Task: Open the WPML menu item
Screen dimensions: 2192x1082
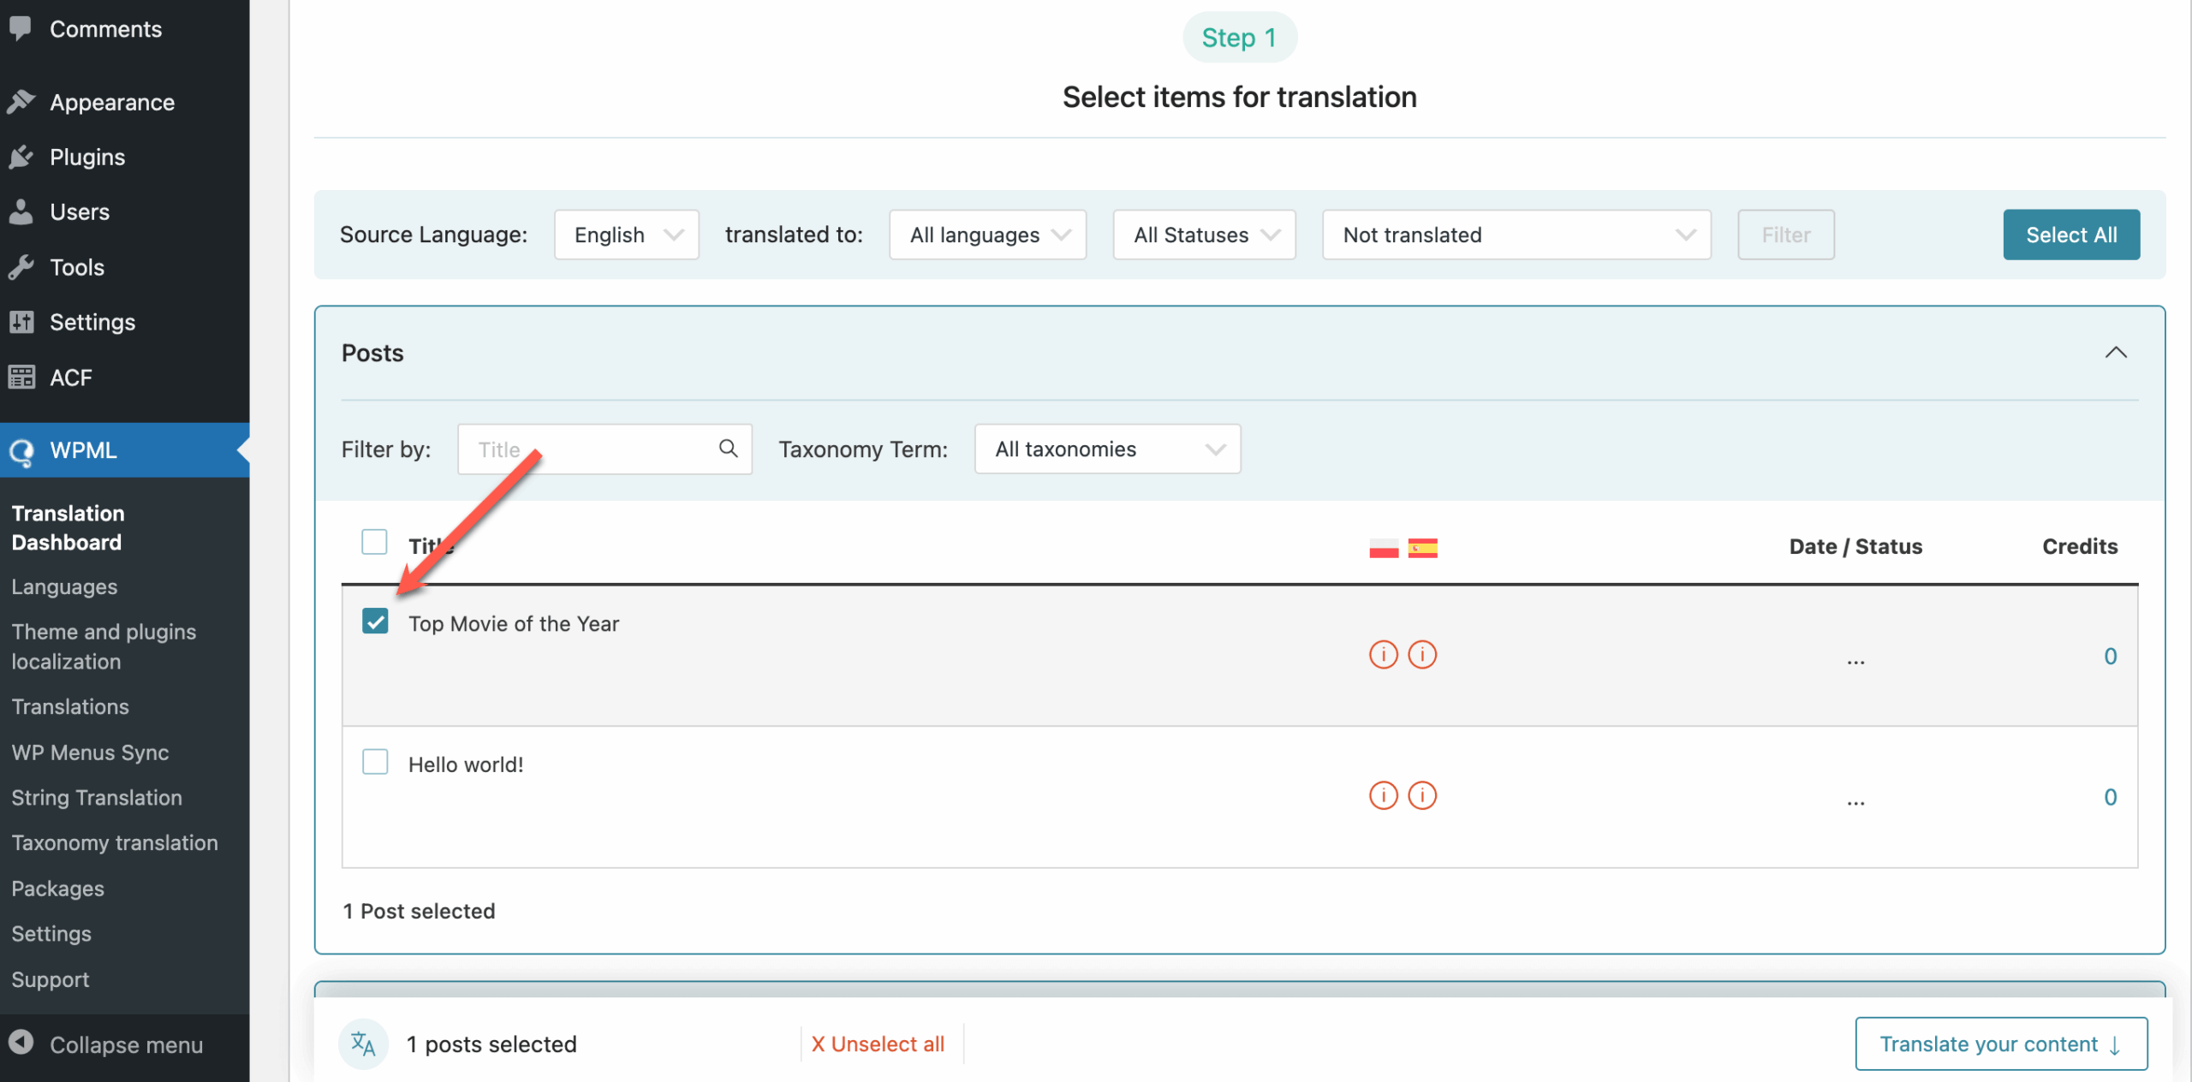Action: click(125, 450)
